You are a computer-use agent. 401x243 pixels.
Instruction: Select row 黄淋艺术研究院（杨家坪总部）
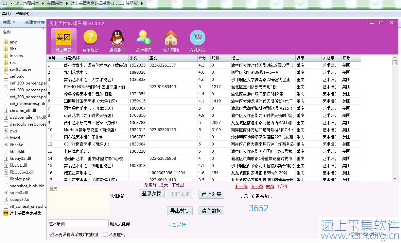tap(204, 123)
